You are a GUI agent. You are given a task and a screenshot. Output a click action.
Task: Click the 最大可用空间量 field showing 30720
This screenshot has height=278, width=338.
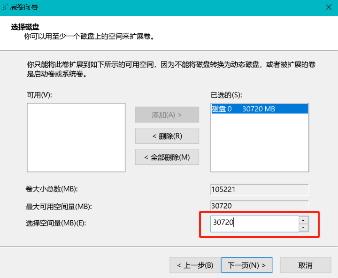click(260, 206)
